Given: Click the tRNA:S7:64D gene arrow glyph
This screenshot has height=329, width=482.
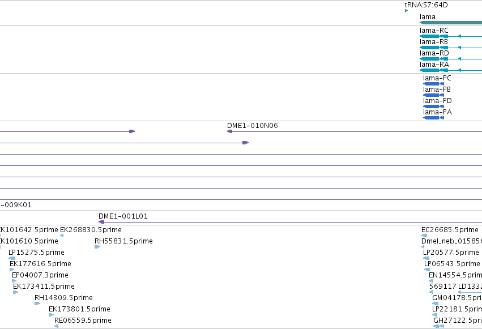Looking at the screenshot, I should pyautogui.click(x=406, y=11).
